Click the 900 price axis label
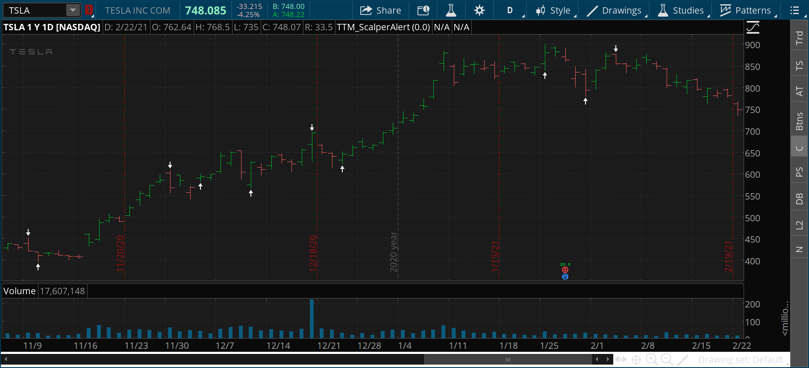The height and width of the screenshot is (368, 809). pyautogui.click(x=753, y=45)
